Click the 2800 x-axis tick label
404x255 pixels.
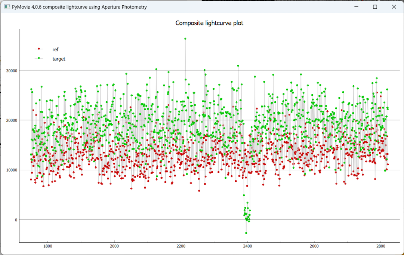click(x=380, y=246)
